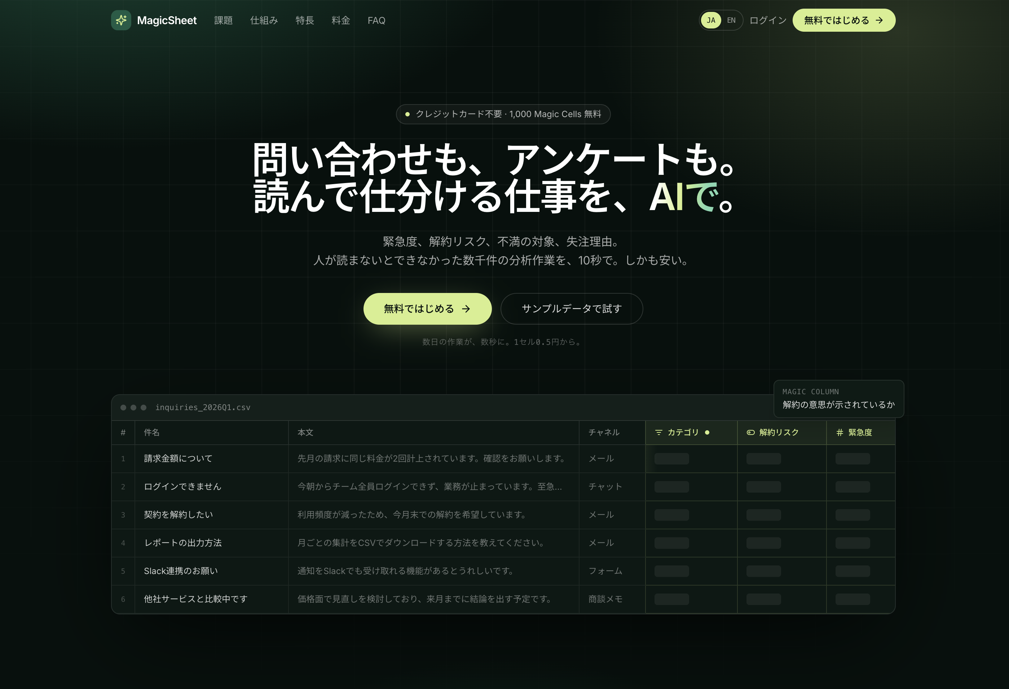Select the 契約を解約したい row
The height and width of the screenshot is (689, 1009).
(503, 515)
